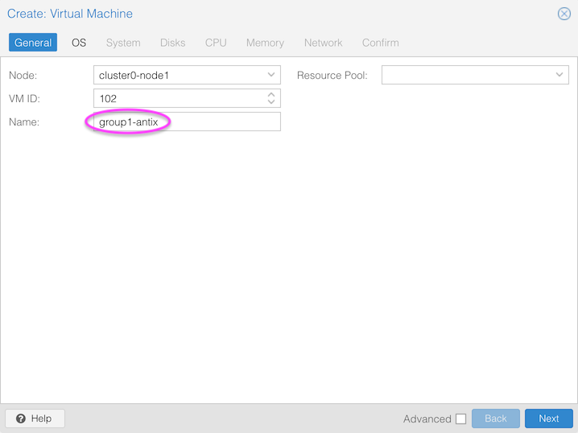Close the Create Virtual Machine dialog
This screenshot has height=433, width=578.
pyautogui.click(x=564, y=14)
